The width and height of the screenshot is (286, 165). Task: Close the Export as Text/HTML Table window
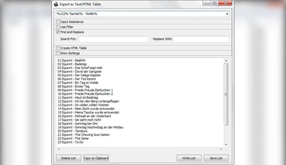click(x=225, y=3)
